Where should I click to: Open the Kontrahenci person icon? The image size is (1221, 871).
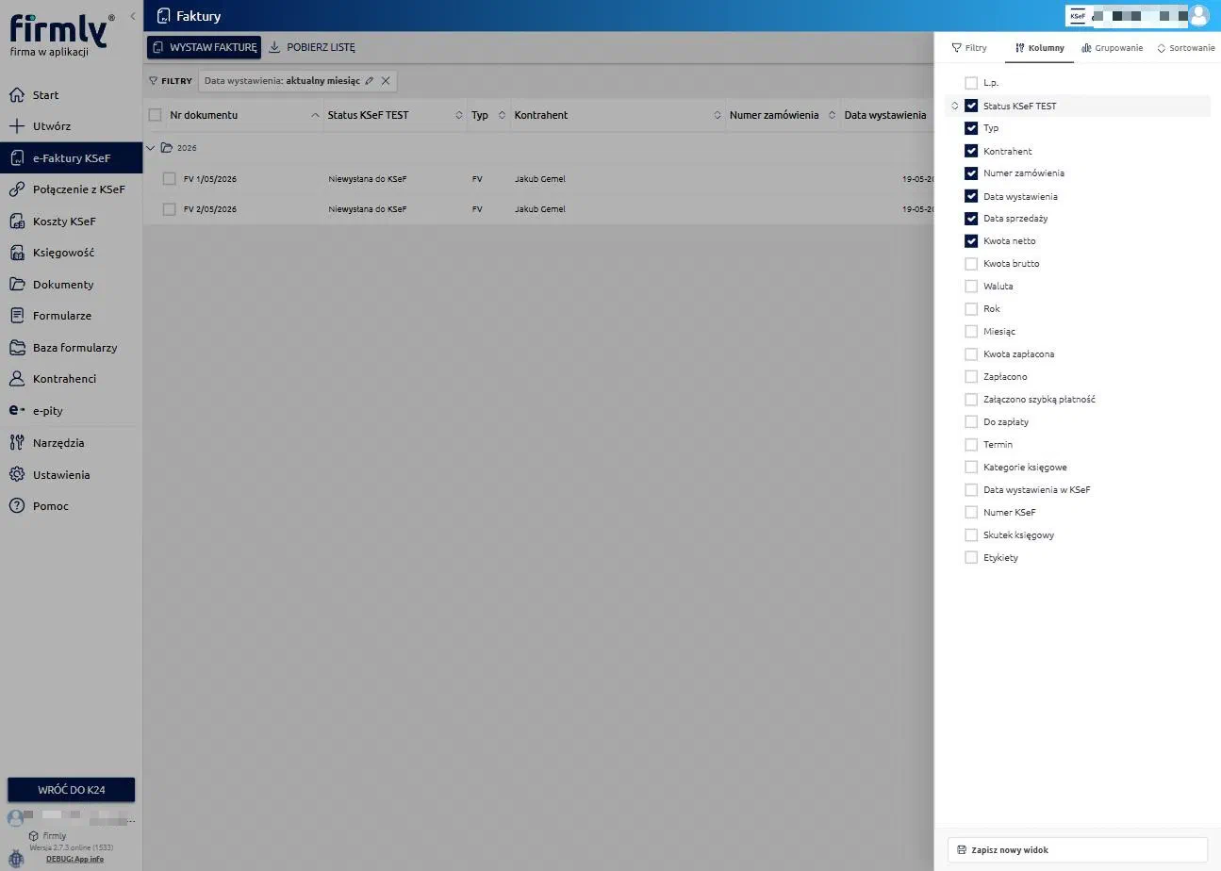click(16, 379)
